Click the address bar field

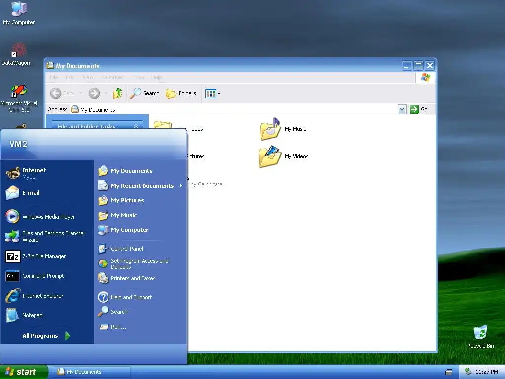pos(234,109)
